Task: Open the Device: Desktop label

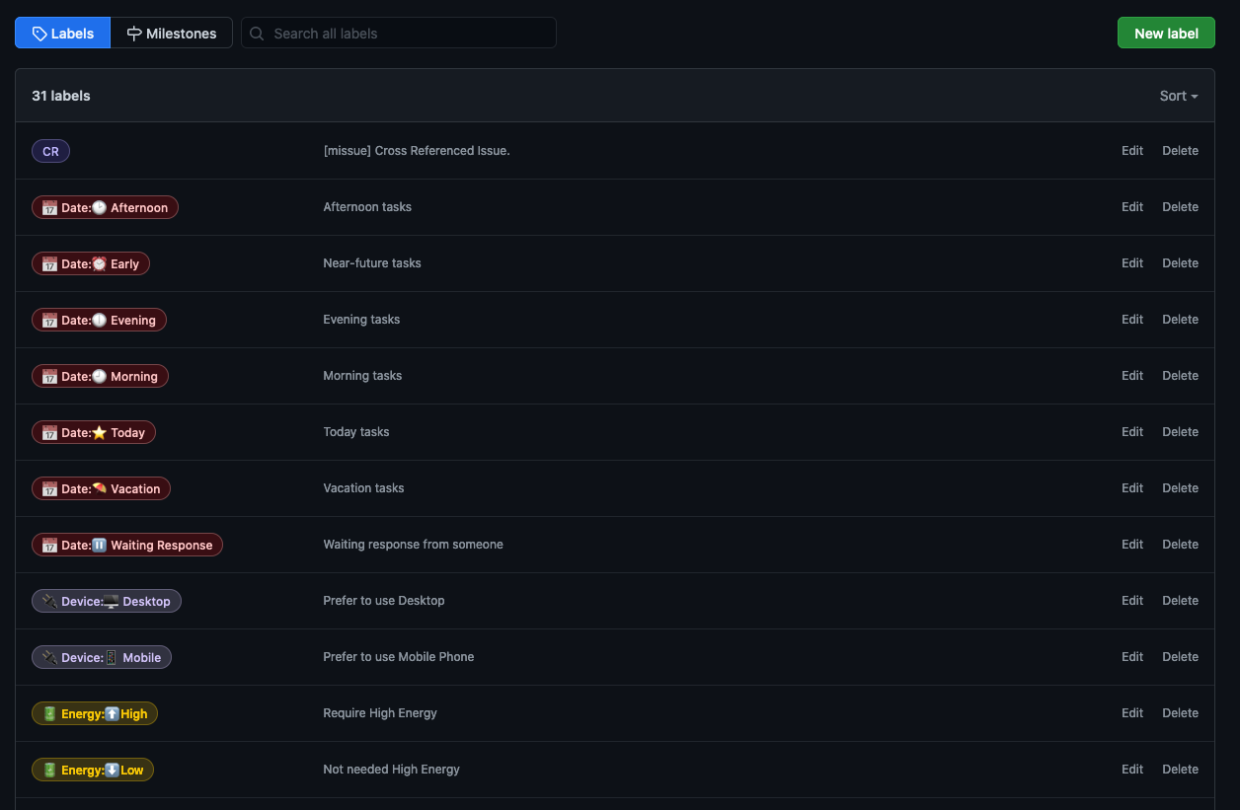Action: (x=107, y=601)
